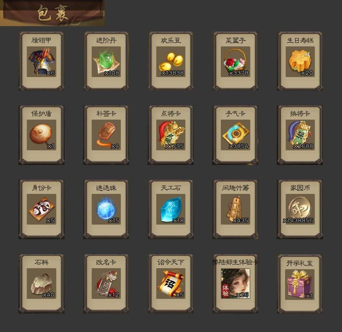Open the 开学礼盒 purple gift box
The image size is (342, 332).
point(300,284)
